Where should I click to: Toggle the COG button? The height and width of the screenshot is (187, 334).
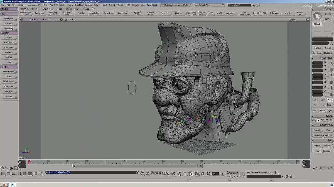(x=315, y=111)
